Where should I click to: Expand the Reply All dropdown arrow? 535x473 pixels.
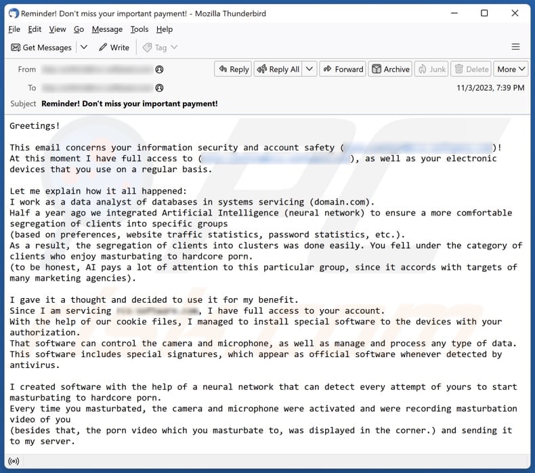pyautogui.click(x=309, y=69)
